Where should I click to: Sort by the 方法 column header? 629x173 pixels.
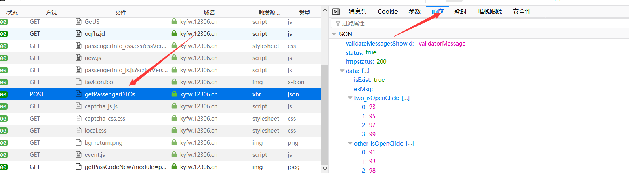click(x=51, y=13)
